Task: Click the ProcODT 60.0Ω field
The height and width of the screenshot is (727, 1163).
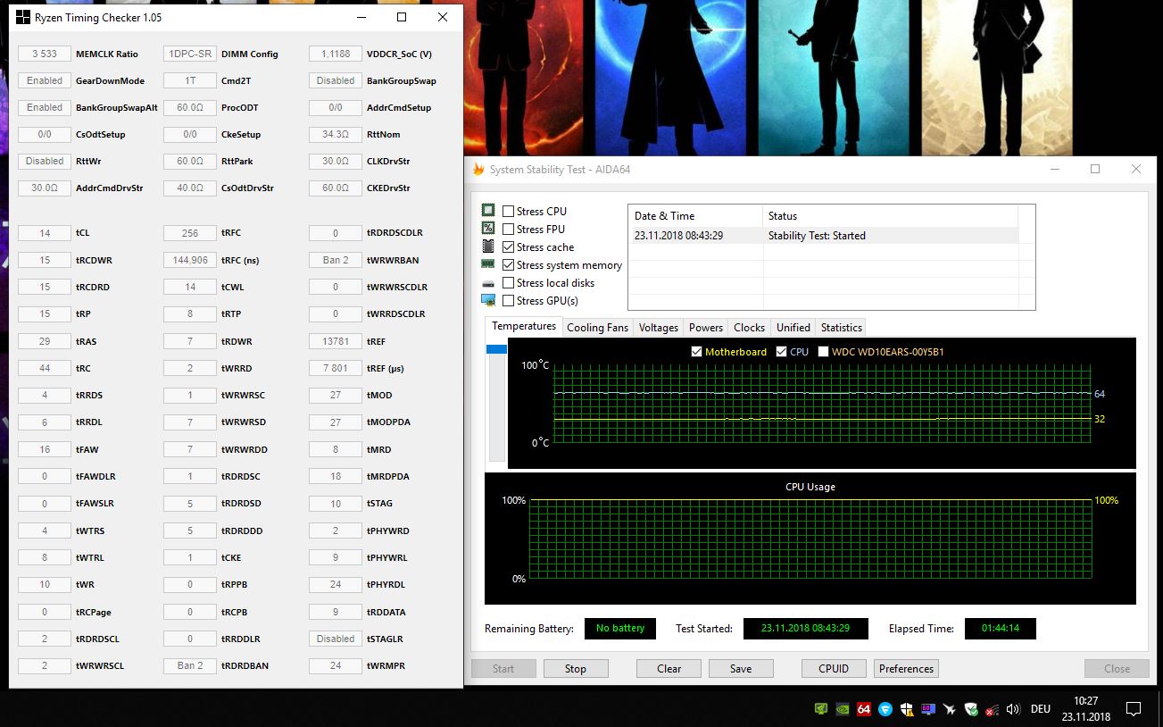Action: 190,107
